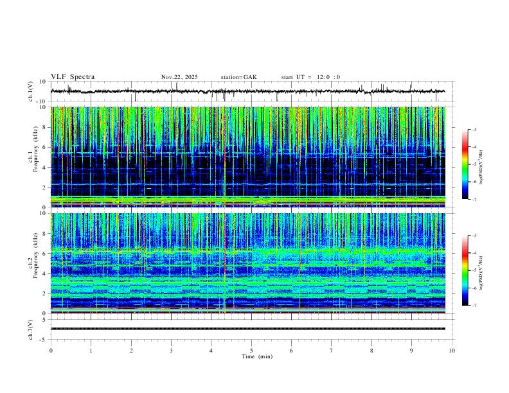The height and width of the screenshot is (393, 509).
Task: Click the 'start UT = 12:0 :0' text
Action: click(x=310, y=77)
